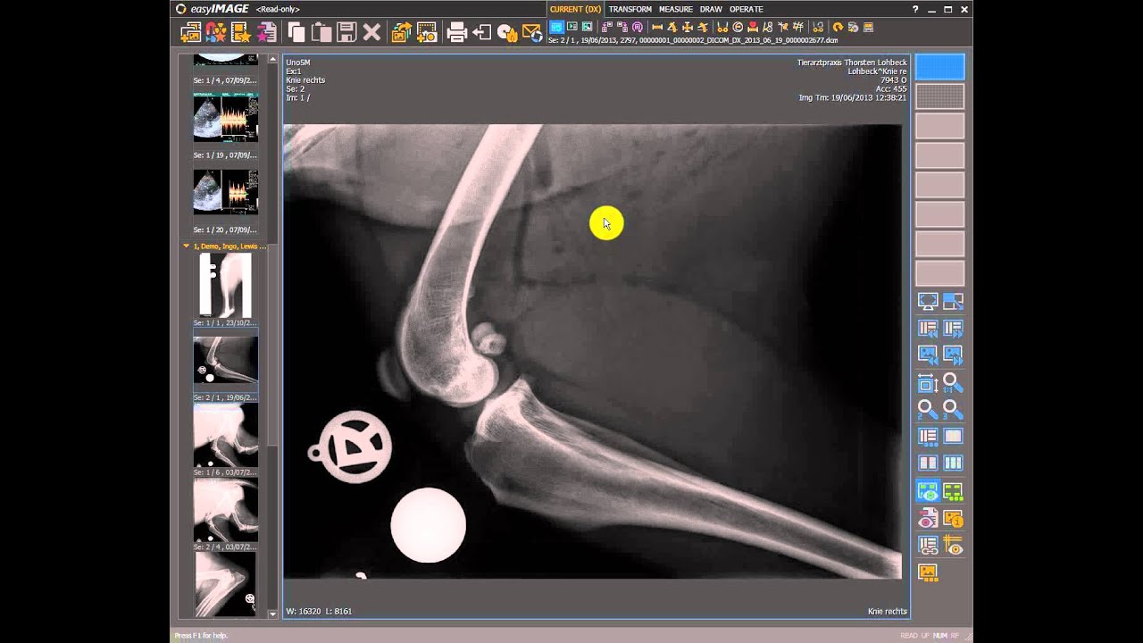
Task: Select the blue active layout slot
Action: click(940, 67)
